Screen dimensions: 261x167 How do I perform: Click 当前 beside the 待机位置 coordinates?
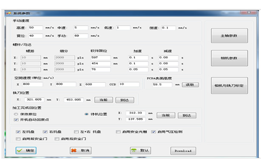[166, 115]
